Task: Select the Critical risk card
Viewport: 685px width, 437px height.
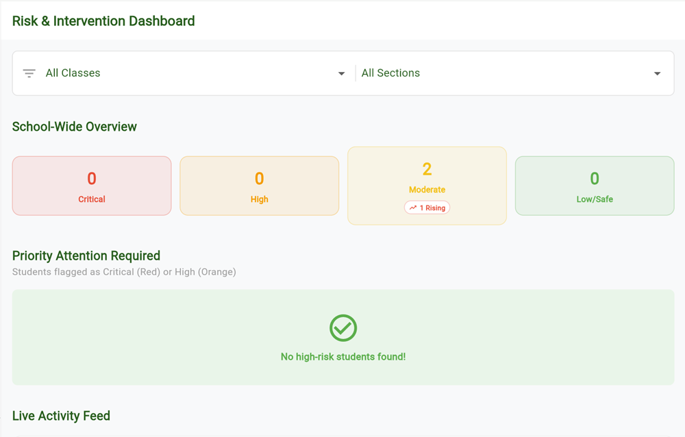Action: pyautogui.click(x=91, y=186)
